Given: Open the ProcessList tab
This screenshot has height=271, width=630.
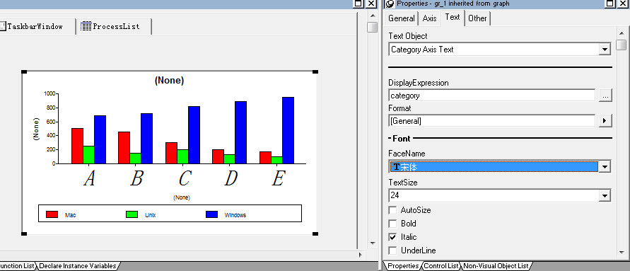Looking at the screenshot, I should [x=115, y=27].
